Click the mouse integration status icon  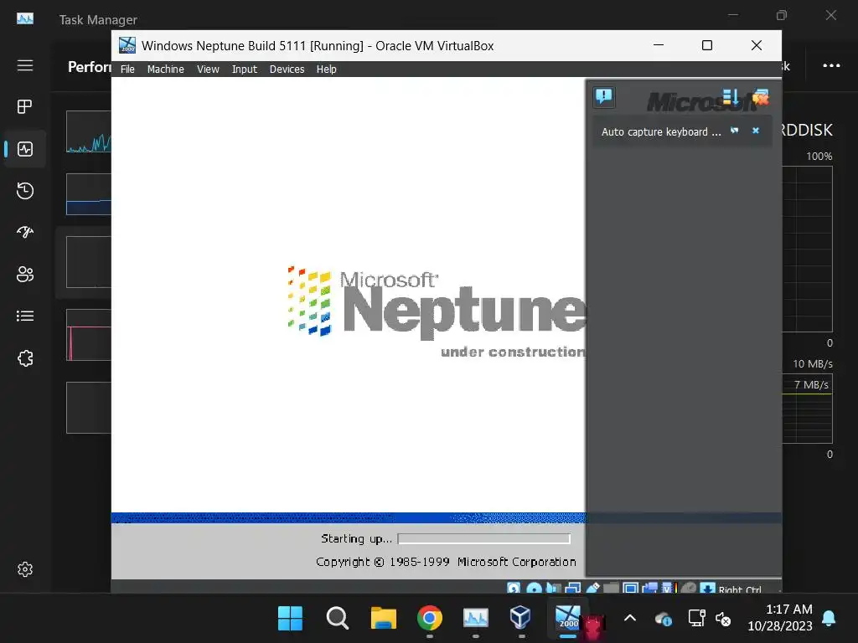(x=689, y=589)
